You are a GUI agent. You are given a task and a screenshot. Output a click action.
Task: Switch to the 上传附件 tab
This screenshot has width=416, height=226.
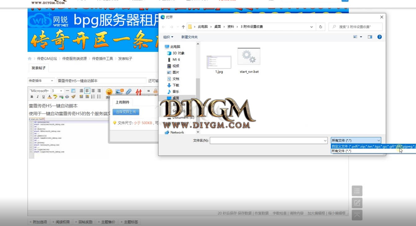click(x=122, y=102)
